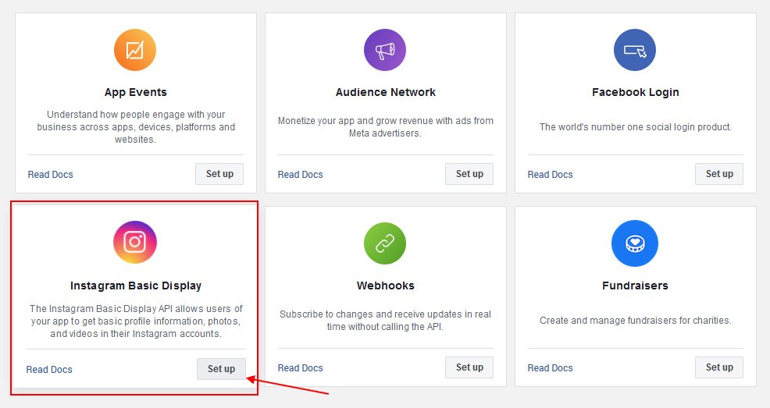Open Read Docs for Facebook Login
Viewport: 770px width, 408px height.
click(551, 175)
